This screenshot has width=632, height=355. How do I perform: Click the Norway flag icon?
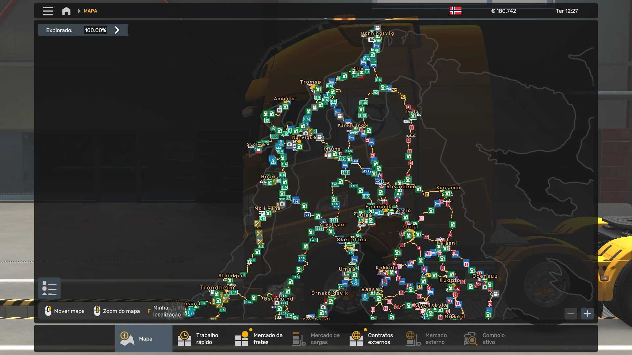pos(455,11)
